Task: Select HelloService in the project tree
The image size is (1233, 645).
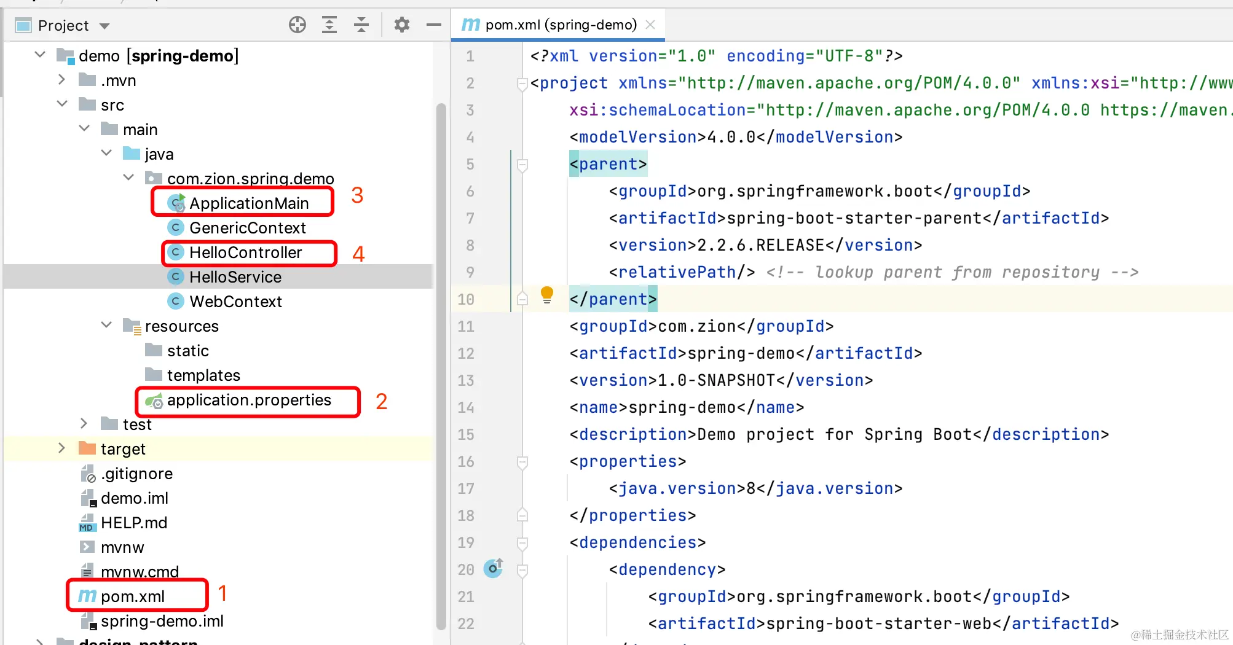Action: 235,277
